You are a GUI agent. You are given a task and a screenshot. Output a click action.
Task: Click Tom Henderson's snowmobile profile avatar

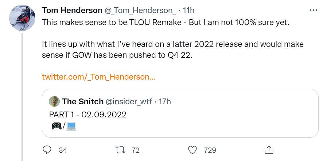click(x=22, y=19)
